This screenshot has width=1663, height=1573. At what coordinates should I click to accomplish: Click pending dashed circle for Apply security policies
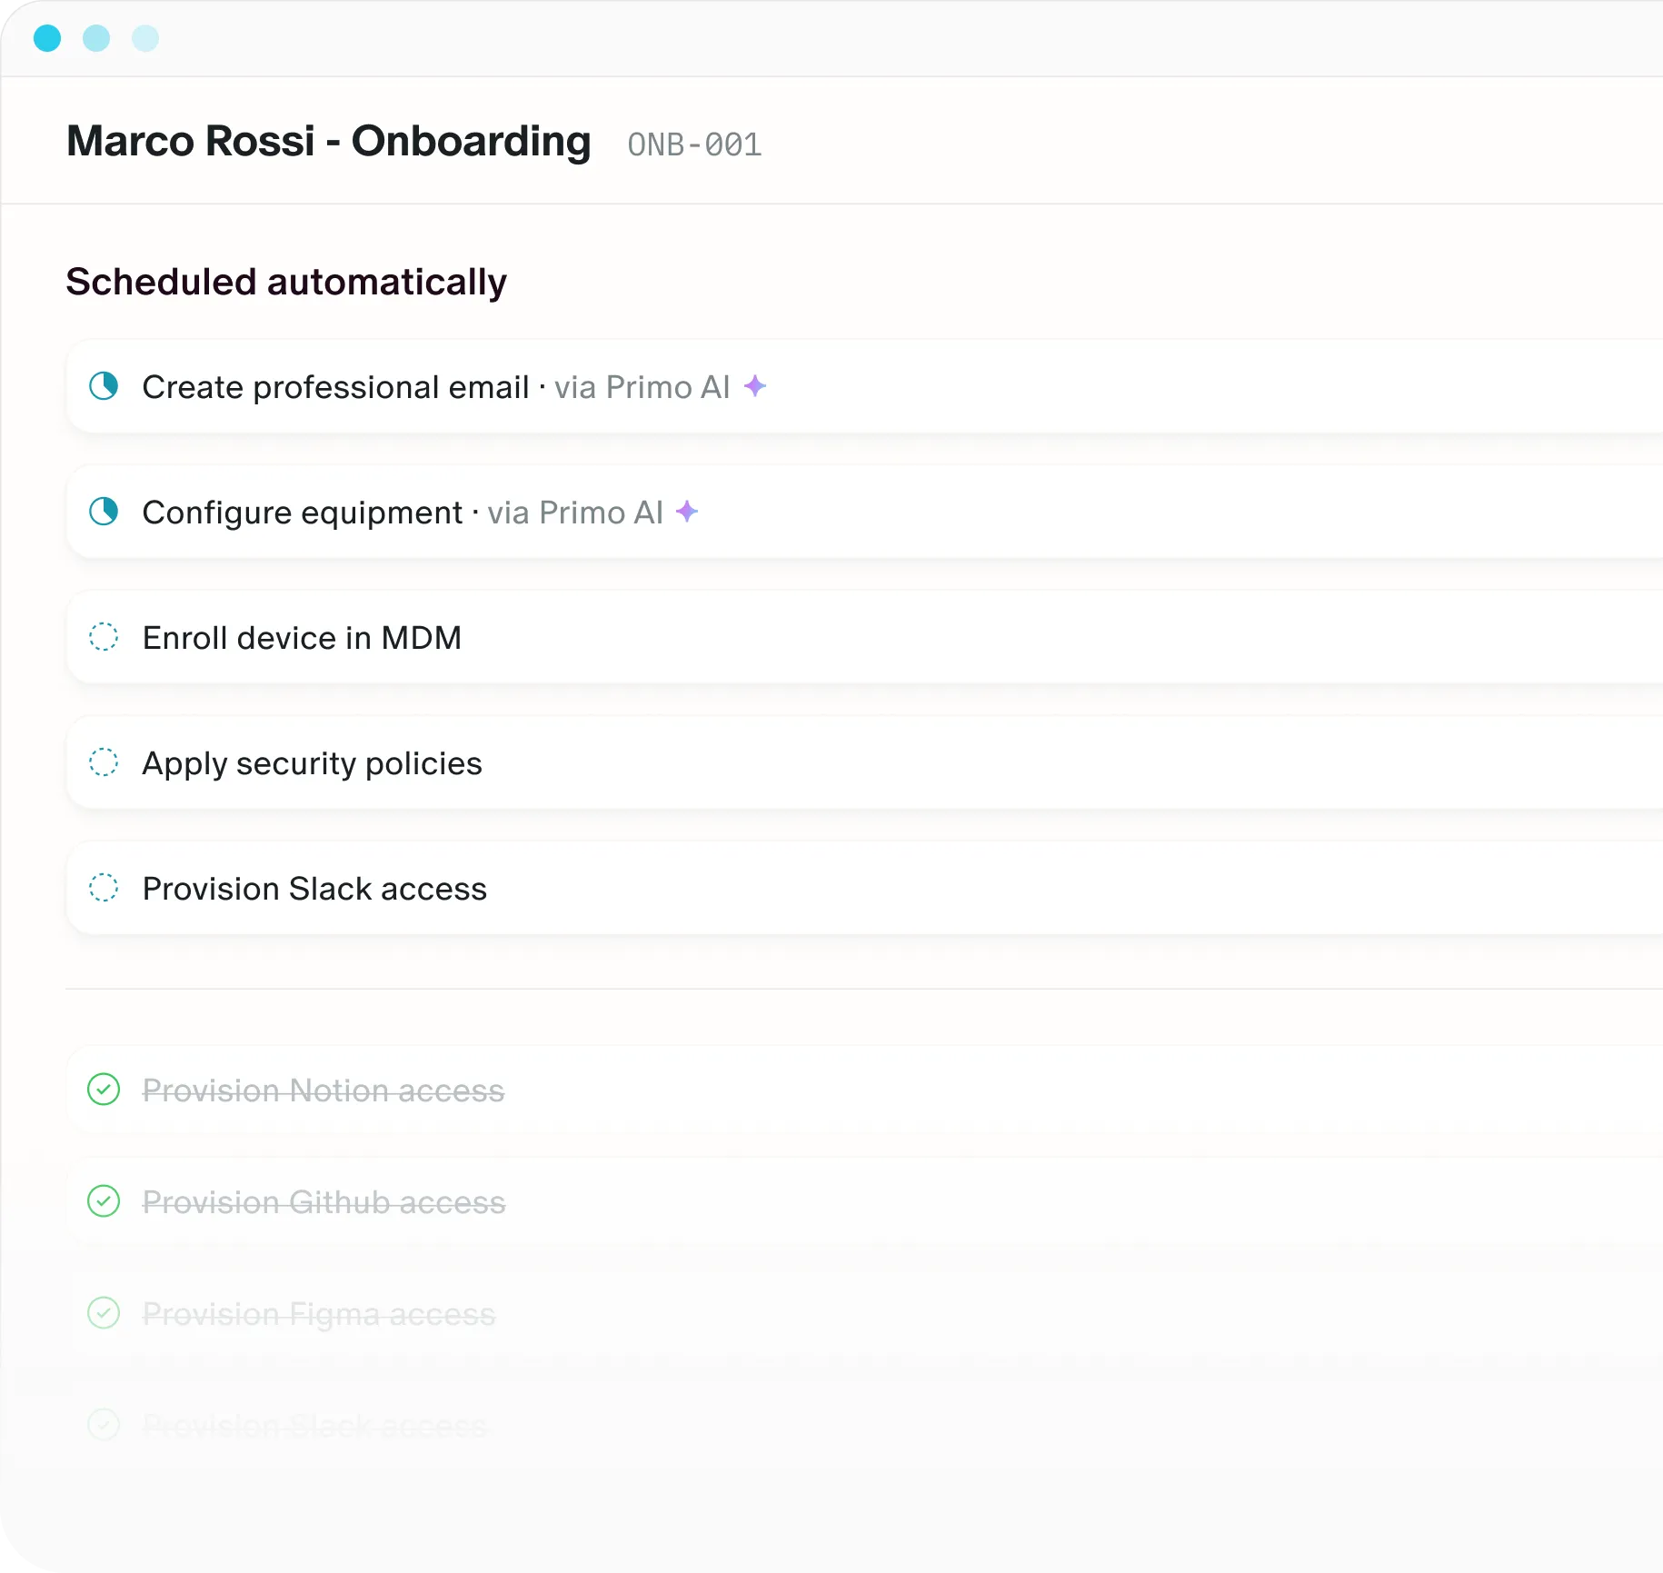[104, 762]
